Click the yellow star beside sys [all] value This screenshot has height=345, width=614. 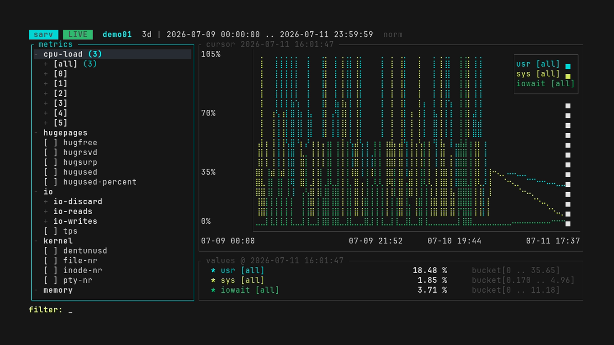point(213,280)
